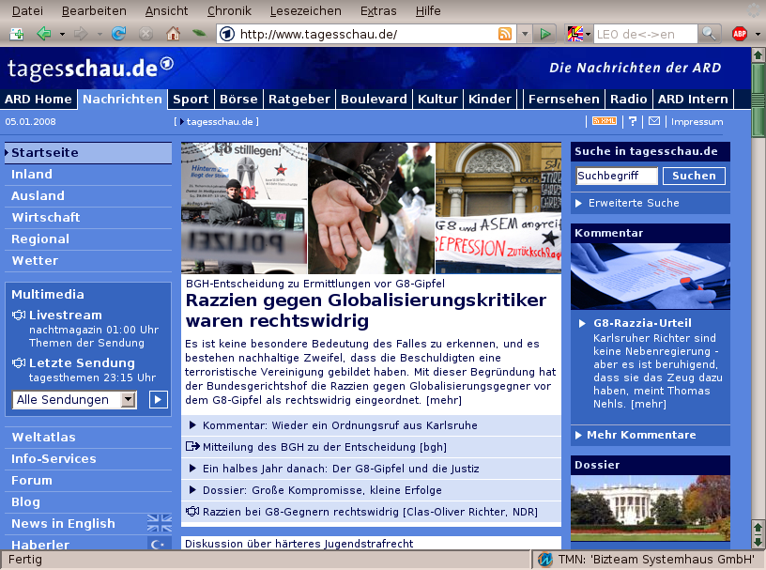The image size is (766, 570).
Task: Focus the LEO de<->en search field
Action: (645, 34)
